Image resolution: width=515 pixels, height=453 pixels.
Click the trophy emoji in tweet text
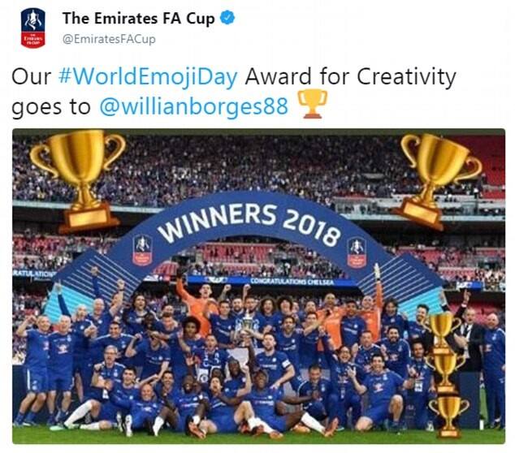pyautogui.click(x=312, y=104)
